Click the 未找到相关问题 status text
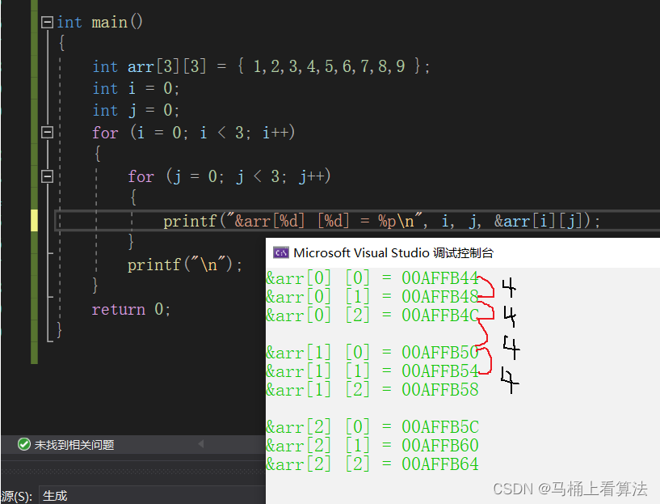660x504 pixels. tap(74, 445)
